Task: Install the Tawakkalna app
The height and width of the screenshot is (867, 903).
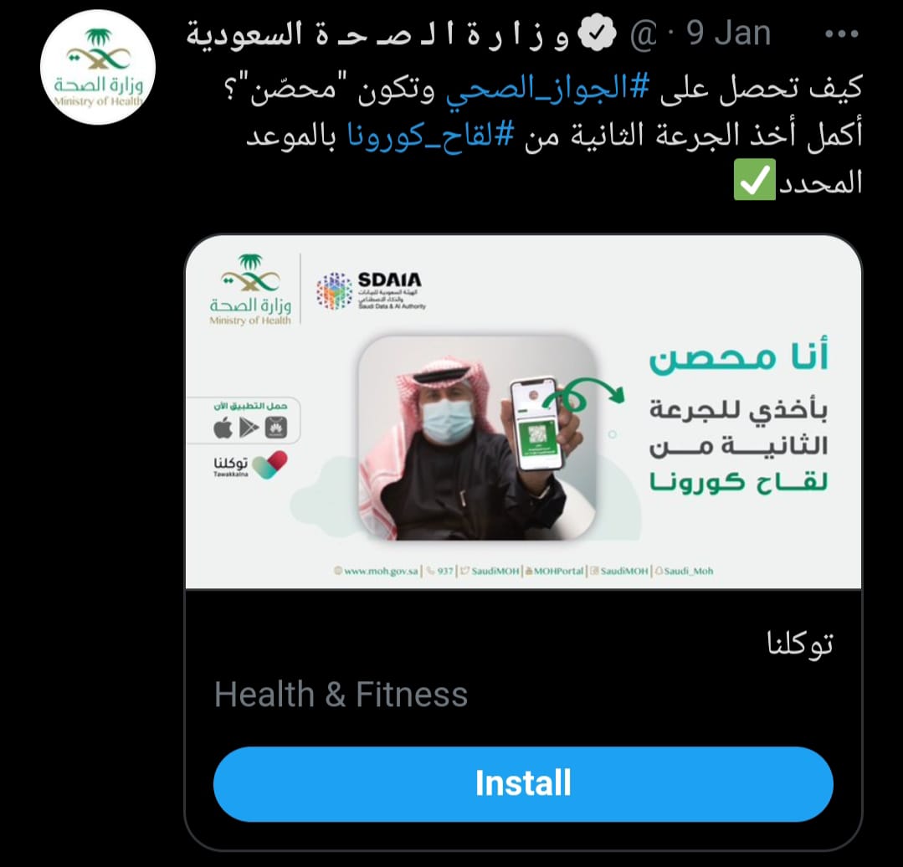Action: click(x=523, y=783)
